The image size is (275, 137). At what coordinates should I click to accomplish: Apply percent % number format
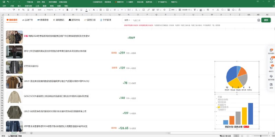click(23, 10)
